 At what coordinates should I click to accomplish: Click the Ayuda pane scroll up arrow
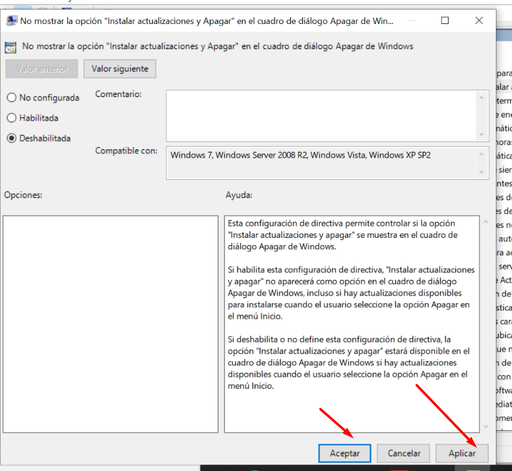[x=485, y=223]
